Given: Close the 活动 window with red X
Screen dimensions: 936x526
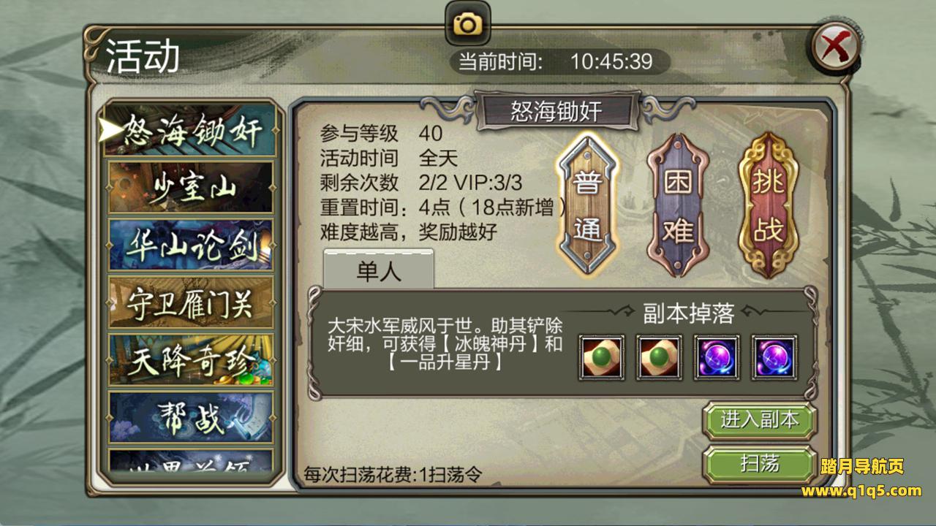Looking at the screenshot, I should click(x=833, y=48).
